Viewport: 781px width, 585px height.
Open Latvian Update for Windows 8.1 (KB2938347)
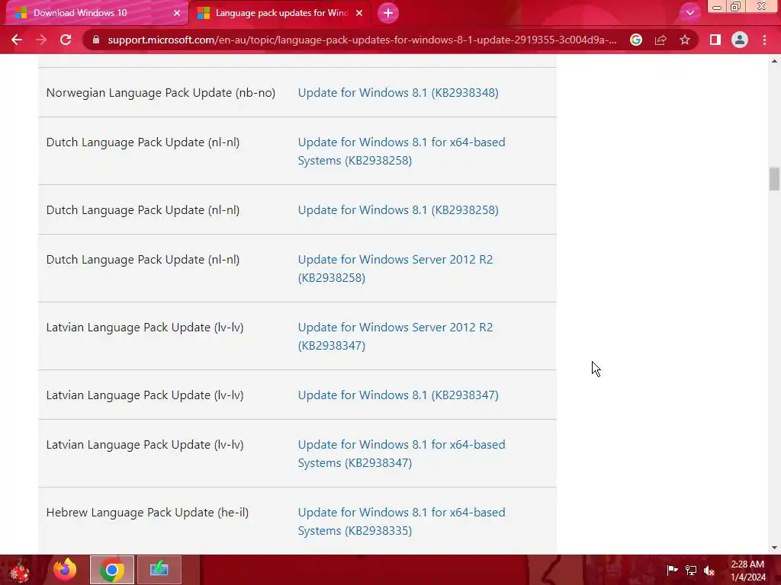(398, 395)
